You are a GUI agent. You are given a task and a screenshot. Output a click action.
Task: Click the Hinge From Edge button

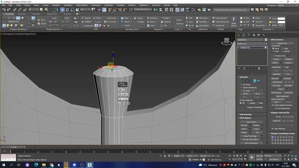point(250,136)
